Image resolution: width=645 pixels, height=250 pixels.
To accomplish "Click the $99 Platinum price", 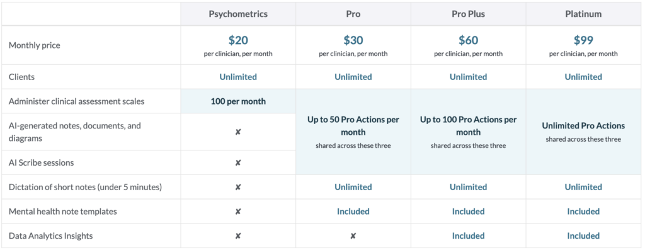I will [x=583, y=40].
